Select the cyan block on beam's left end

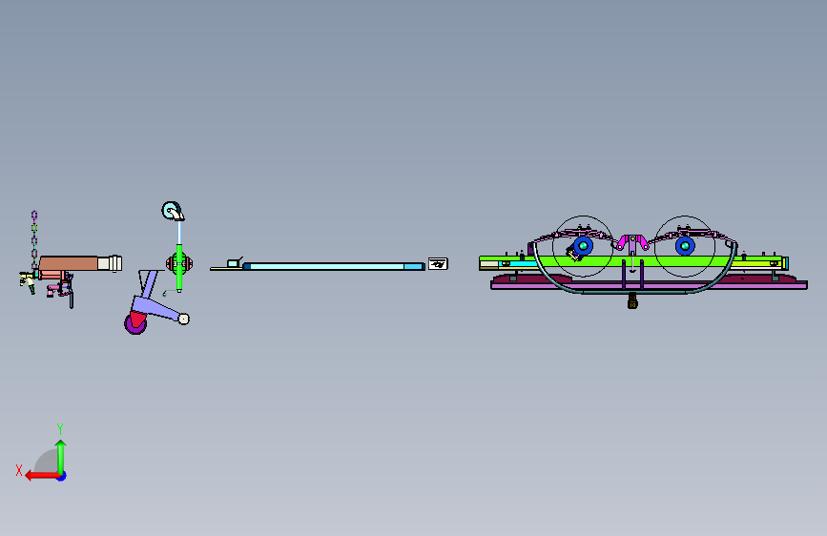pyautogui.click(x=518, y=264)
